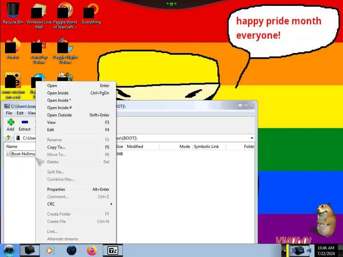Viewport: 343px width, 257px height.
Task: Open the Firefox desktop icon
Action: pos(13,48)
